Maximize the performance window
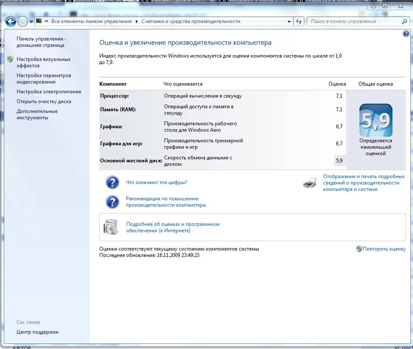This screenshot has height=349, width=413. point(385,6)
